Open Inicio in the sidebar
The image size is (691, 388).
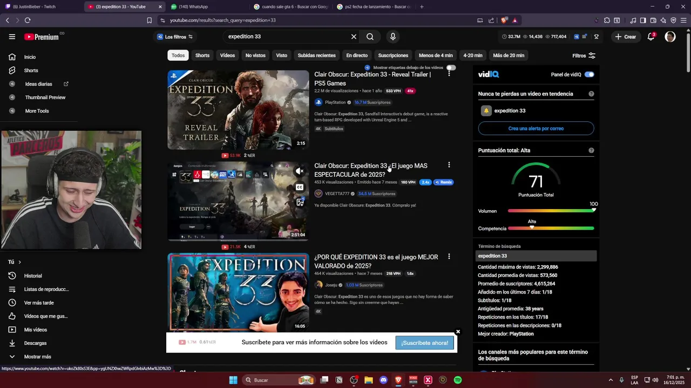(30, 57)
